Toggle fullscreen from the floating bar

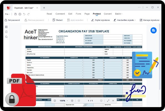[x=108, y=101]
